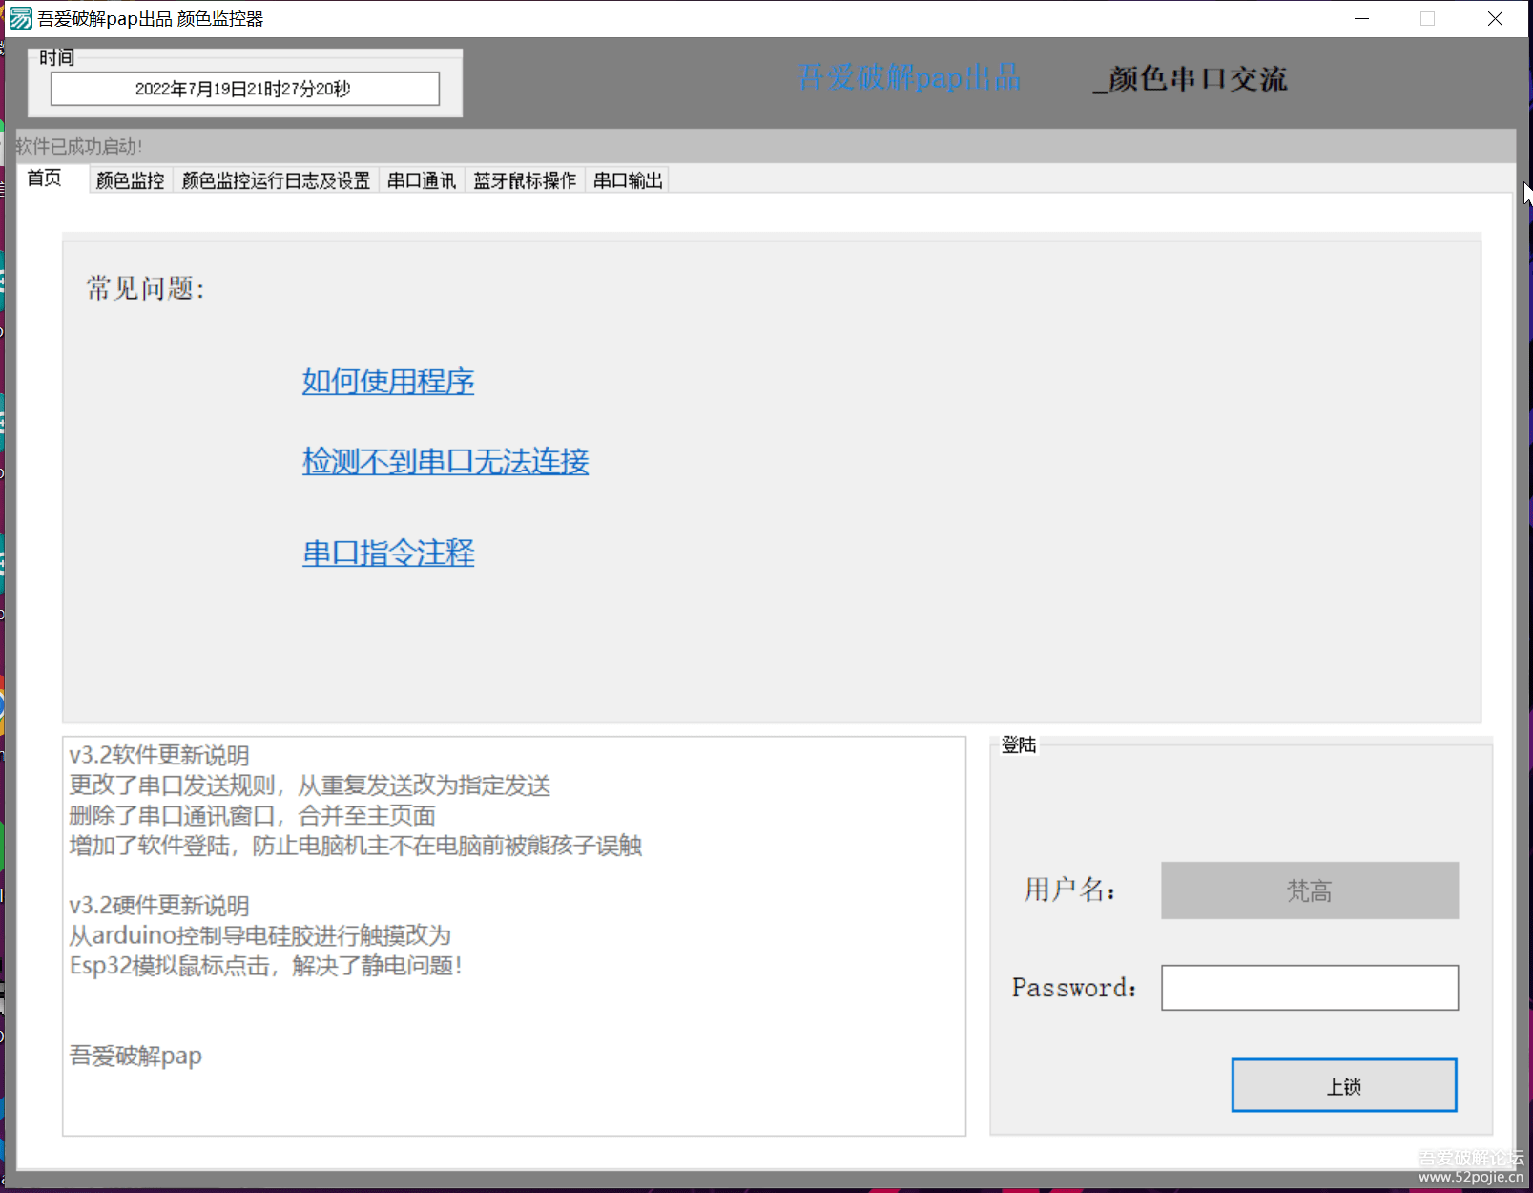Viewport: 1533px width, 1193px height.
Task: Open the 颜色监控运行日志及设置 tab
Action: click(276, 180)
